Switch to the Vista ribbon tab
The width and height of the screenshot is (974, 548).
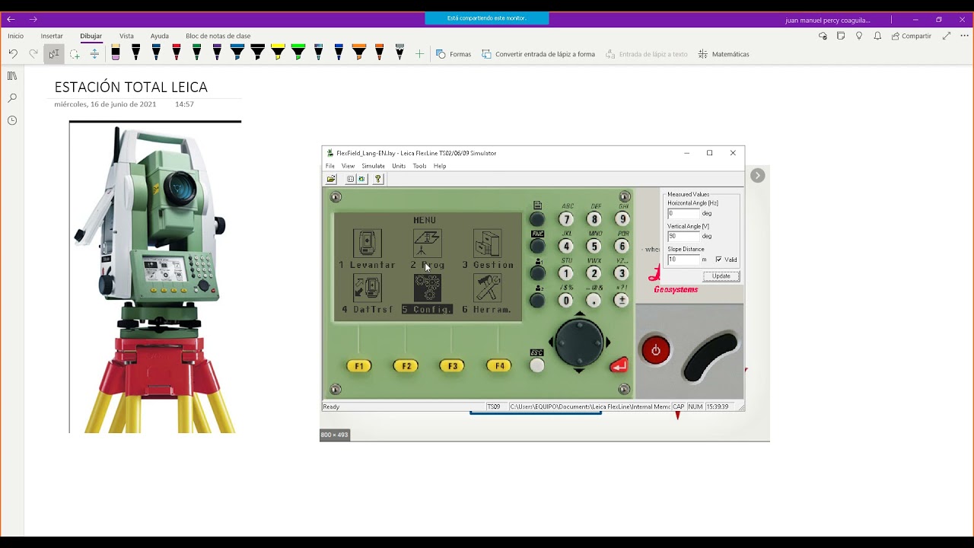click(126, 36)
